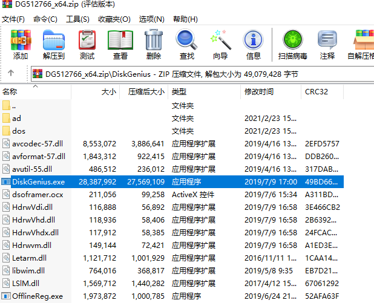Open the 文件(F) menu
This screenshot has height=303, width=374.
coord(13,19)
